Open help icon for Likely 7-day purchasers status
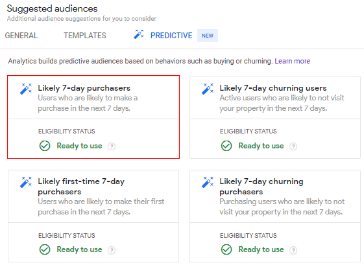The width and height of the screenshot is (364, 265). click(112, 146)
